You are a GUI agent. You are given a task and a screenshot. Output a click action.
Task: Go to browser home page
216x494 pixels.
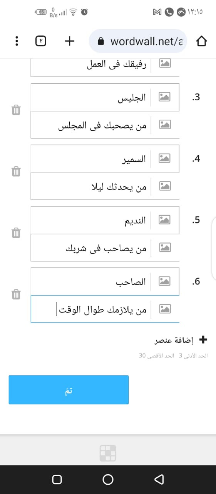[x=202, y=41]
